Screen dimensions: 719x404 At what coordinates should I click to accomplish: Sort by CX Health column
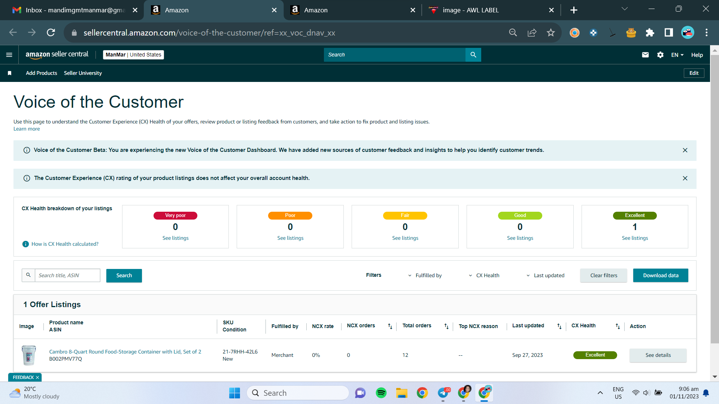pos(618,327)
